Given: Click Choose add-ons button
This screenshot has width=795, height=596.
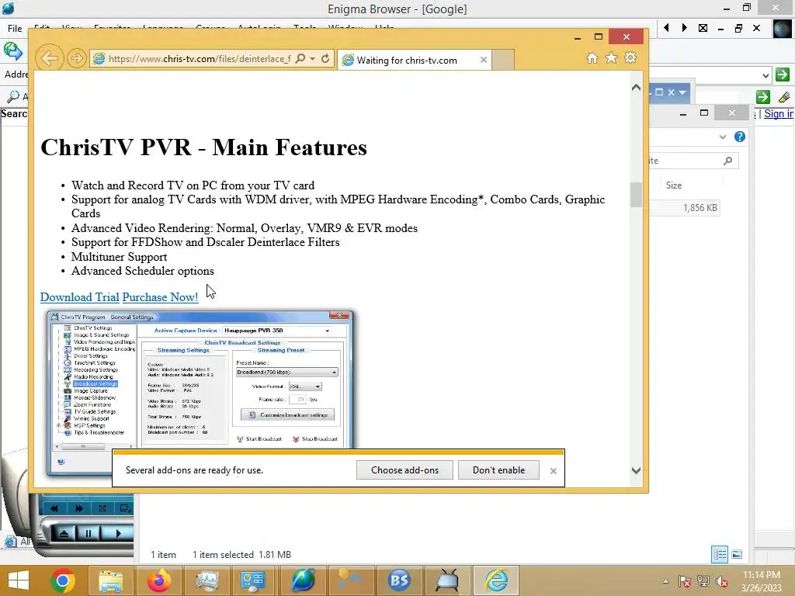Looking at the screenshot, I should click(404, 470).
